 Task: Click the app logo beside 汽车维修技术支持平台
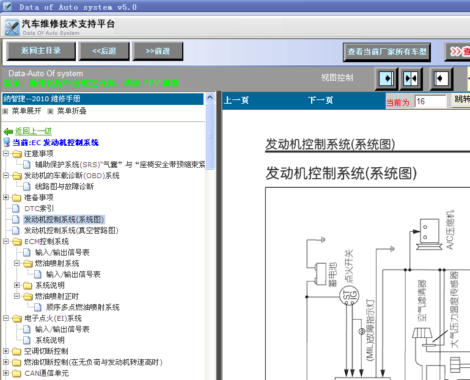tap(12, 27)
